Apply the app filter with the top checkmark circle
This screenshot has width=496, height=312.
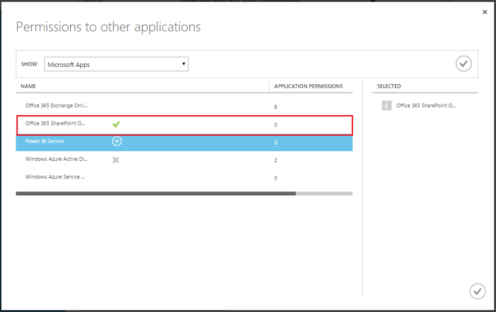coord(463,63)
